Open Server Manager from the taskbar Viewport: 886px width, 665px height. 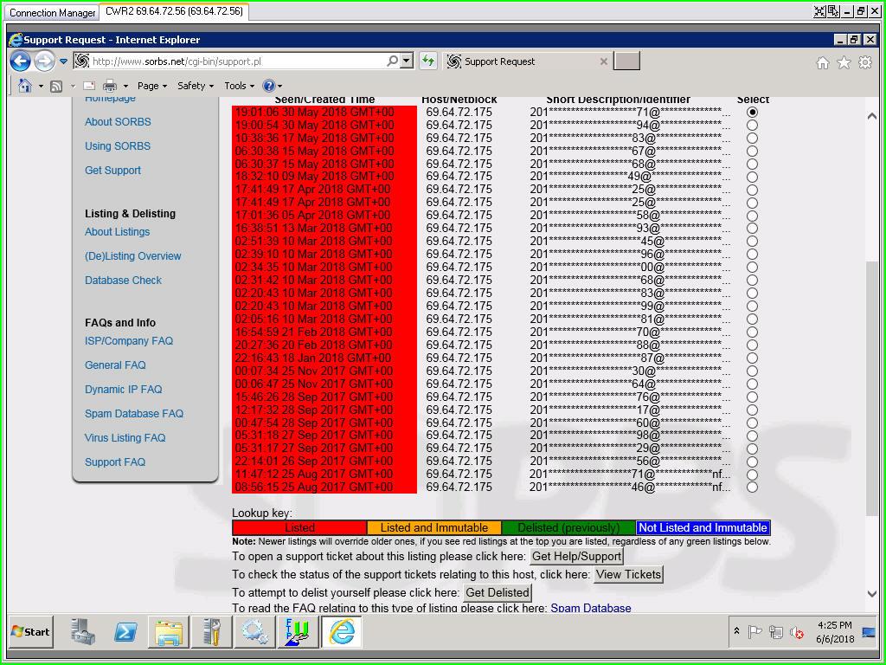click(x=83, y=631)
